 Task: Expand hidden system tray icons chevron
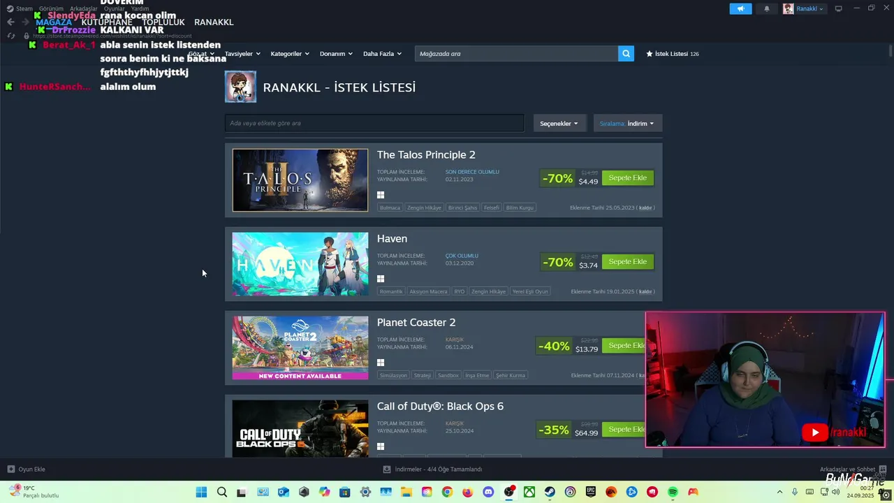(779, 492)
